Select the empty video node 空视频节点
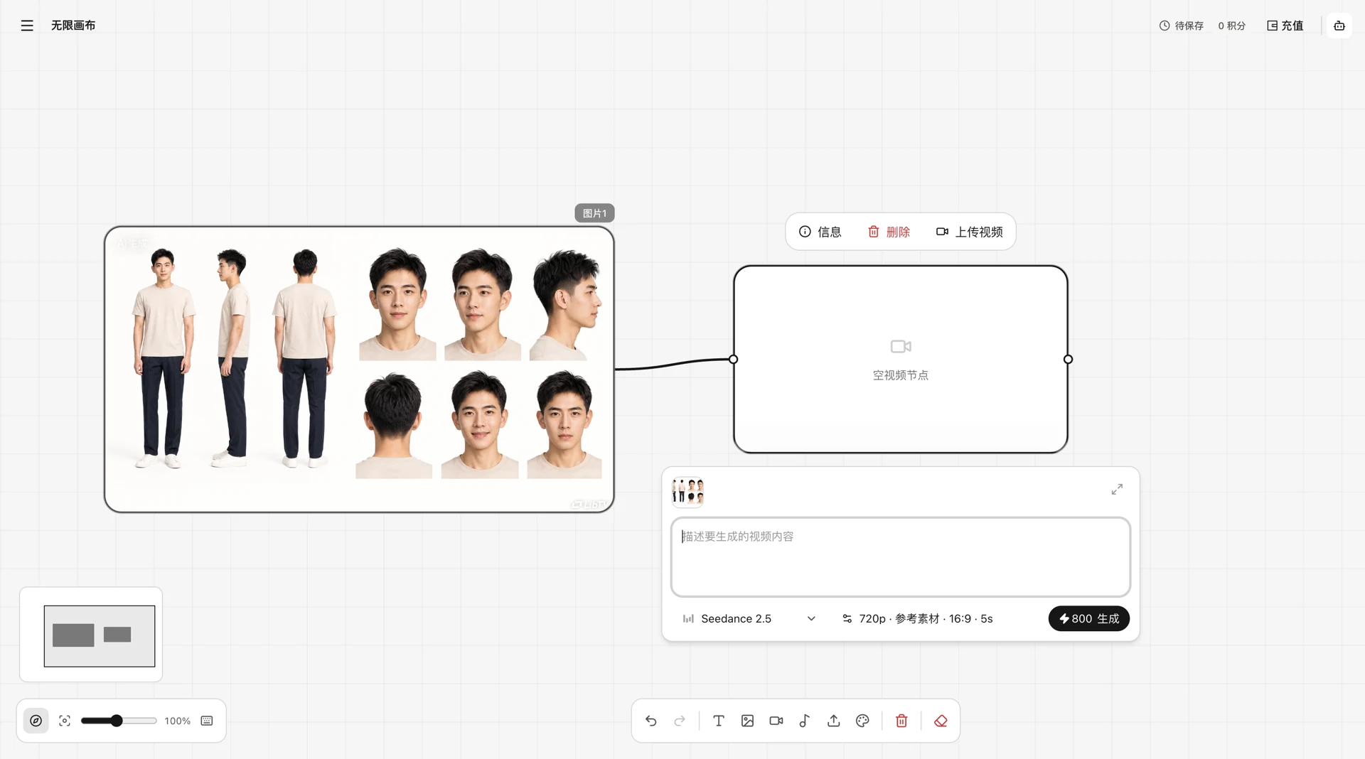1365x759 pixels. pos(901,360)
